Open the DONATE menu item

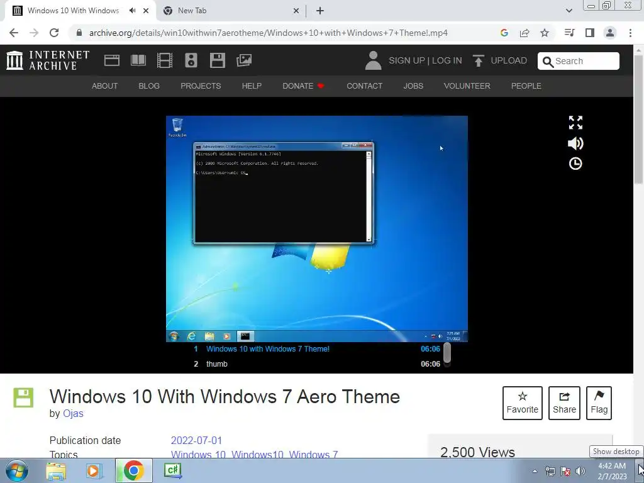click(x=303, y=86)
